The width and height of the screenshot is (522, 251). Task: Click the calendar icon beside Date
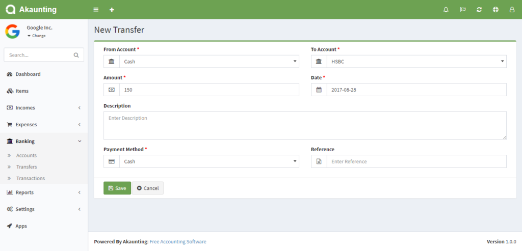[x=319, y=90]
